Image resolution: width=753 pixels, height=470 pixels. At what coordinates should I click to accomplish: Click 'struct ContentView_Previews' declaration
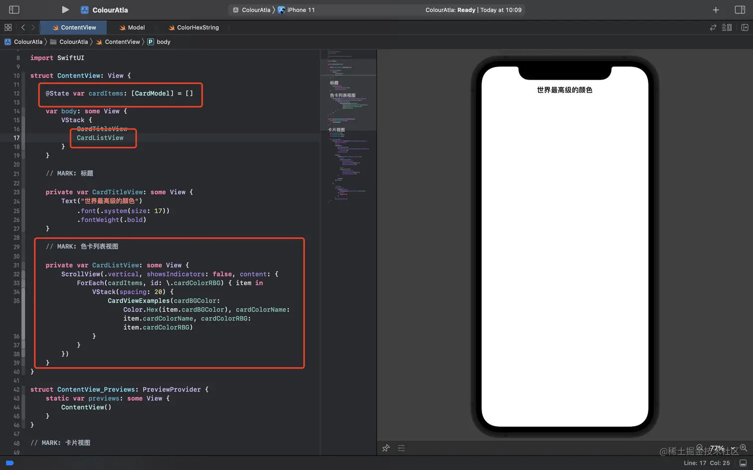coord(119,389)
